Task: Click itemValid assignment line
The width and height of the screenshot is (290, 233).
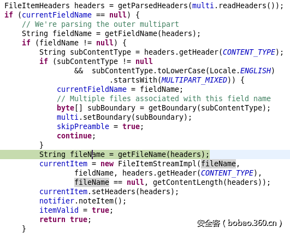Action: (x=76, y=210)
